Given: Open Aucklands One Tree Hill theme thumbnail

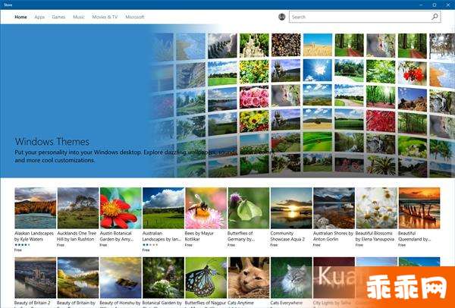Looking at the screenshot, I should [78, 208].
